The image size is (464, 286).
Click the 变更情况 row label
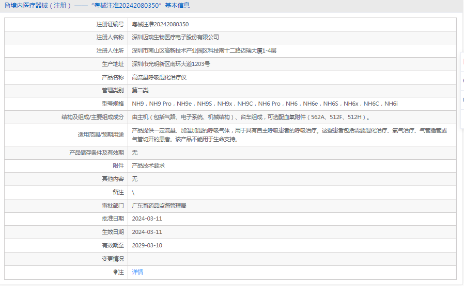point(113,259)
